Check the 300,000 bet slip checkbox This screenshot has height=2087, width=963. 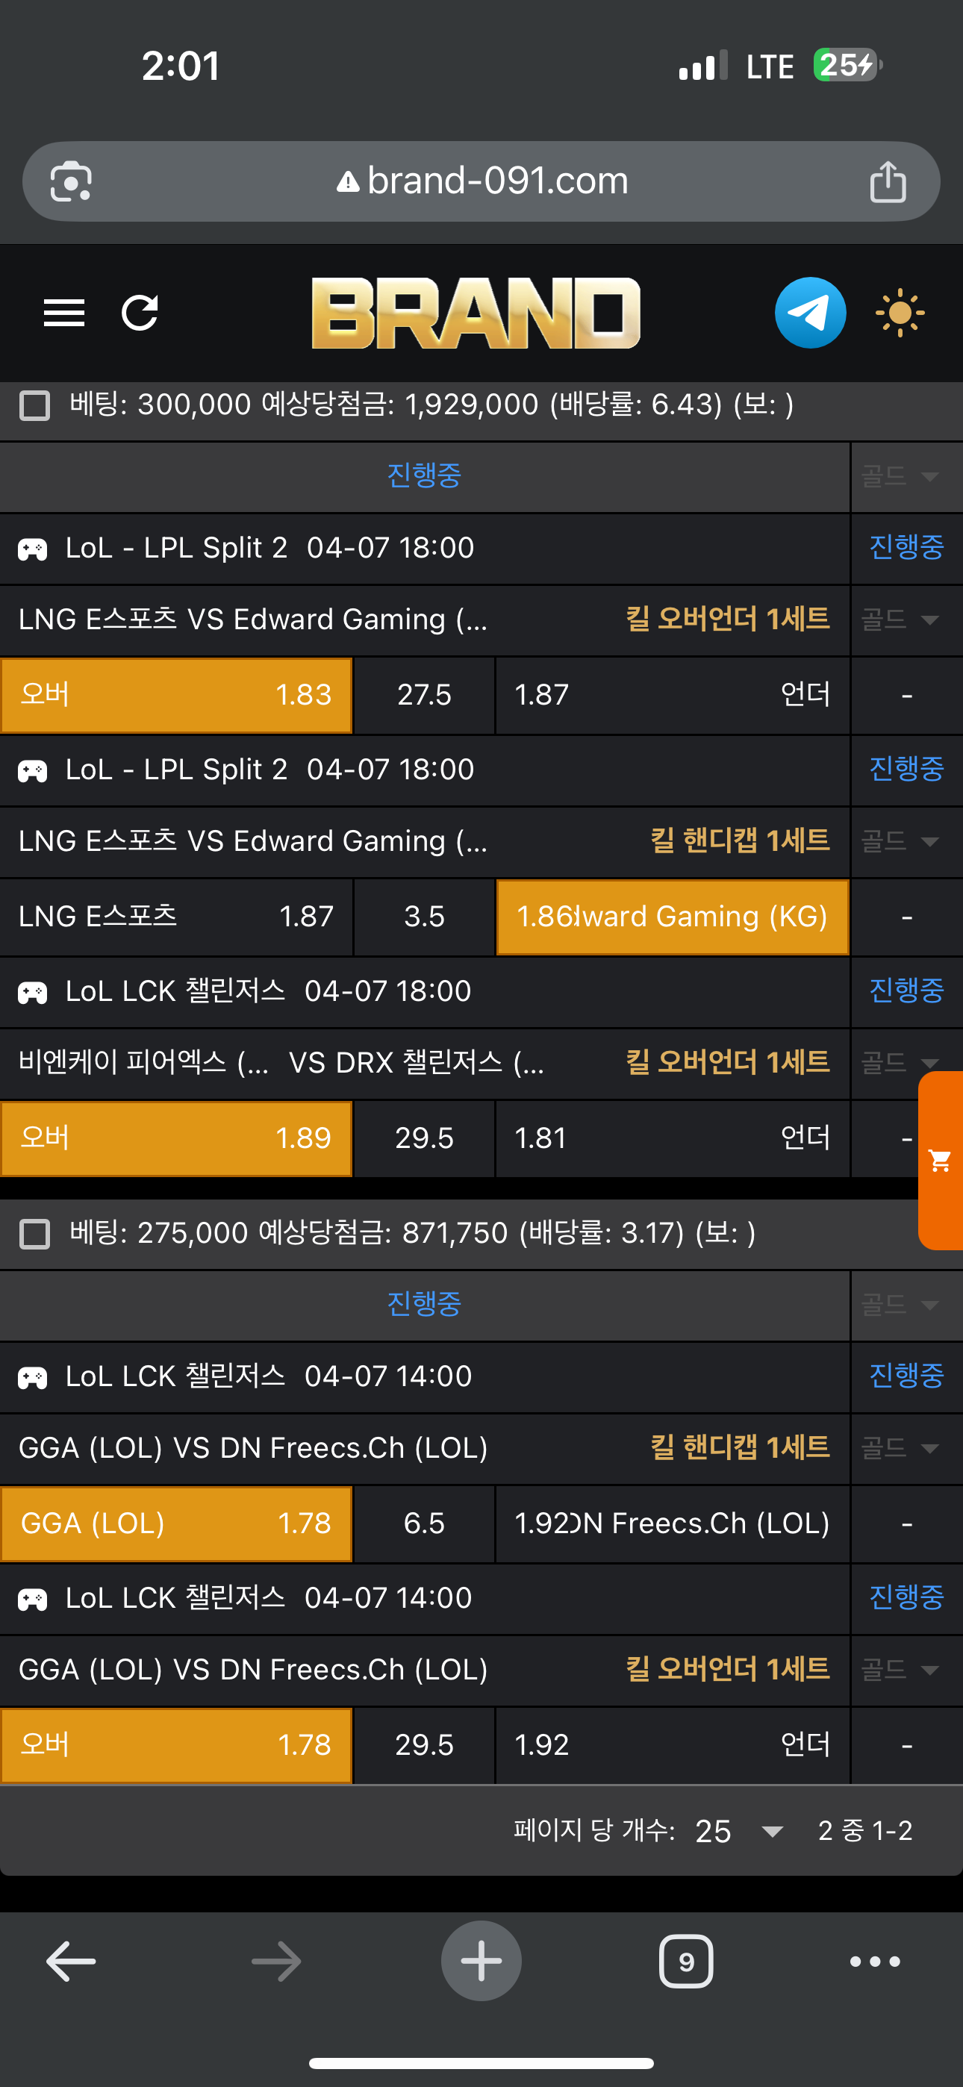(x=35, y=405)
